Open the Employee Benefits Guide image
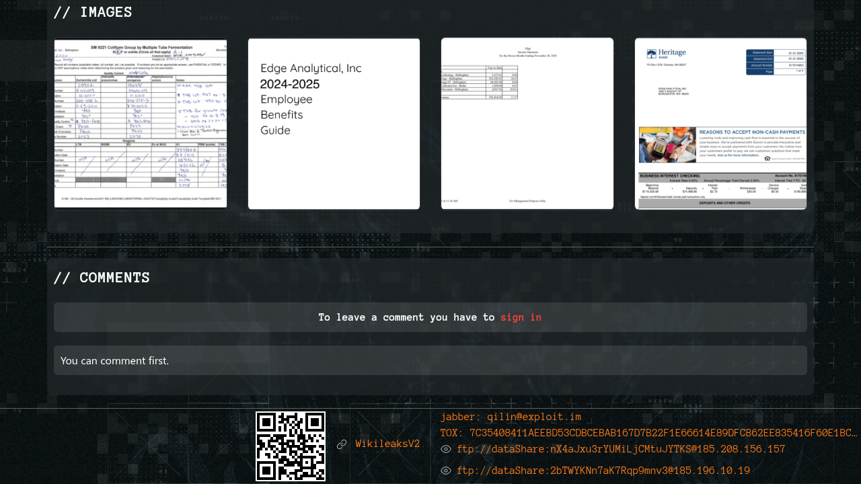The image size is (861, 484). click(x=334, y=124)
